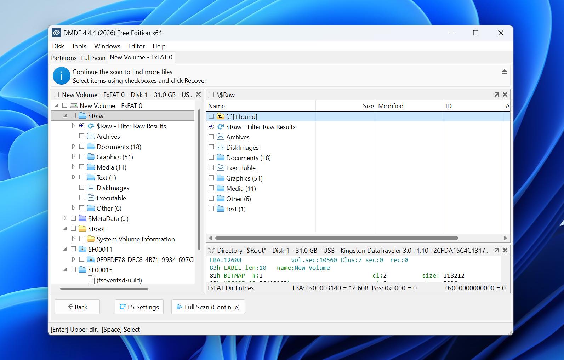The image size is (564, 360).
Task: Click the Other (6) folder icon in file list
Action: (221, 199)
